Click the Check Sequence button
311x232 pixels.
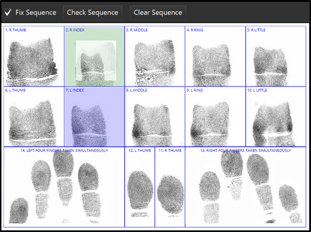pyautogui.click(x=92, y=12)
